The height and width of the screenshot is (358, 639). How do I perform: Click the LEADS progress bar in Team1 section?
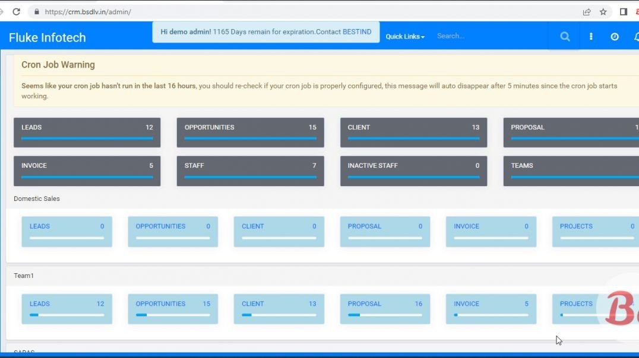(x=67, y=316)
